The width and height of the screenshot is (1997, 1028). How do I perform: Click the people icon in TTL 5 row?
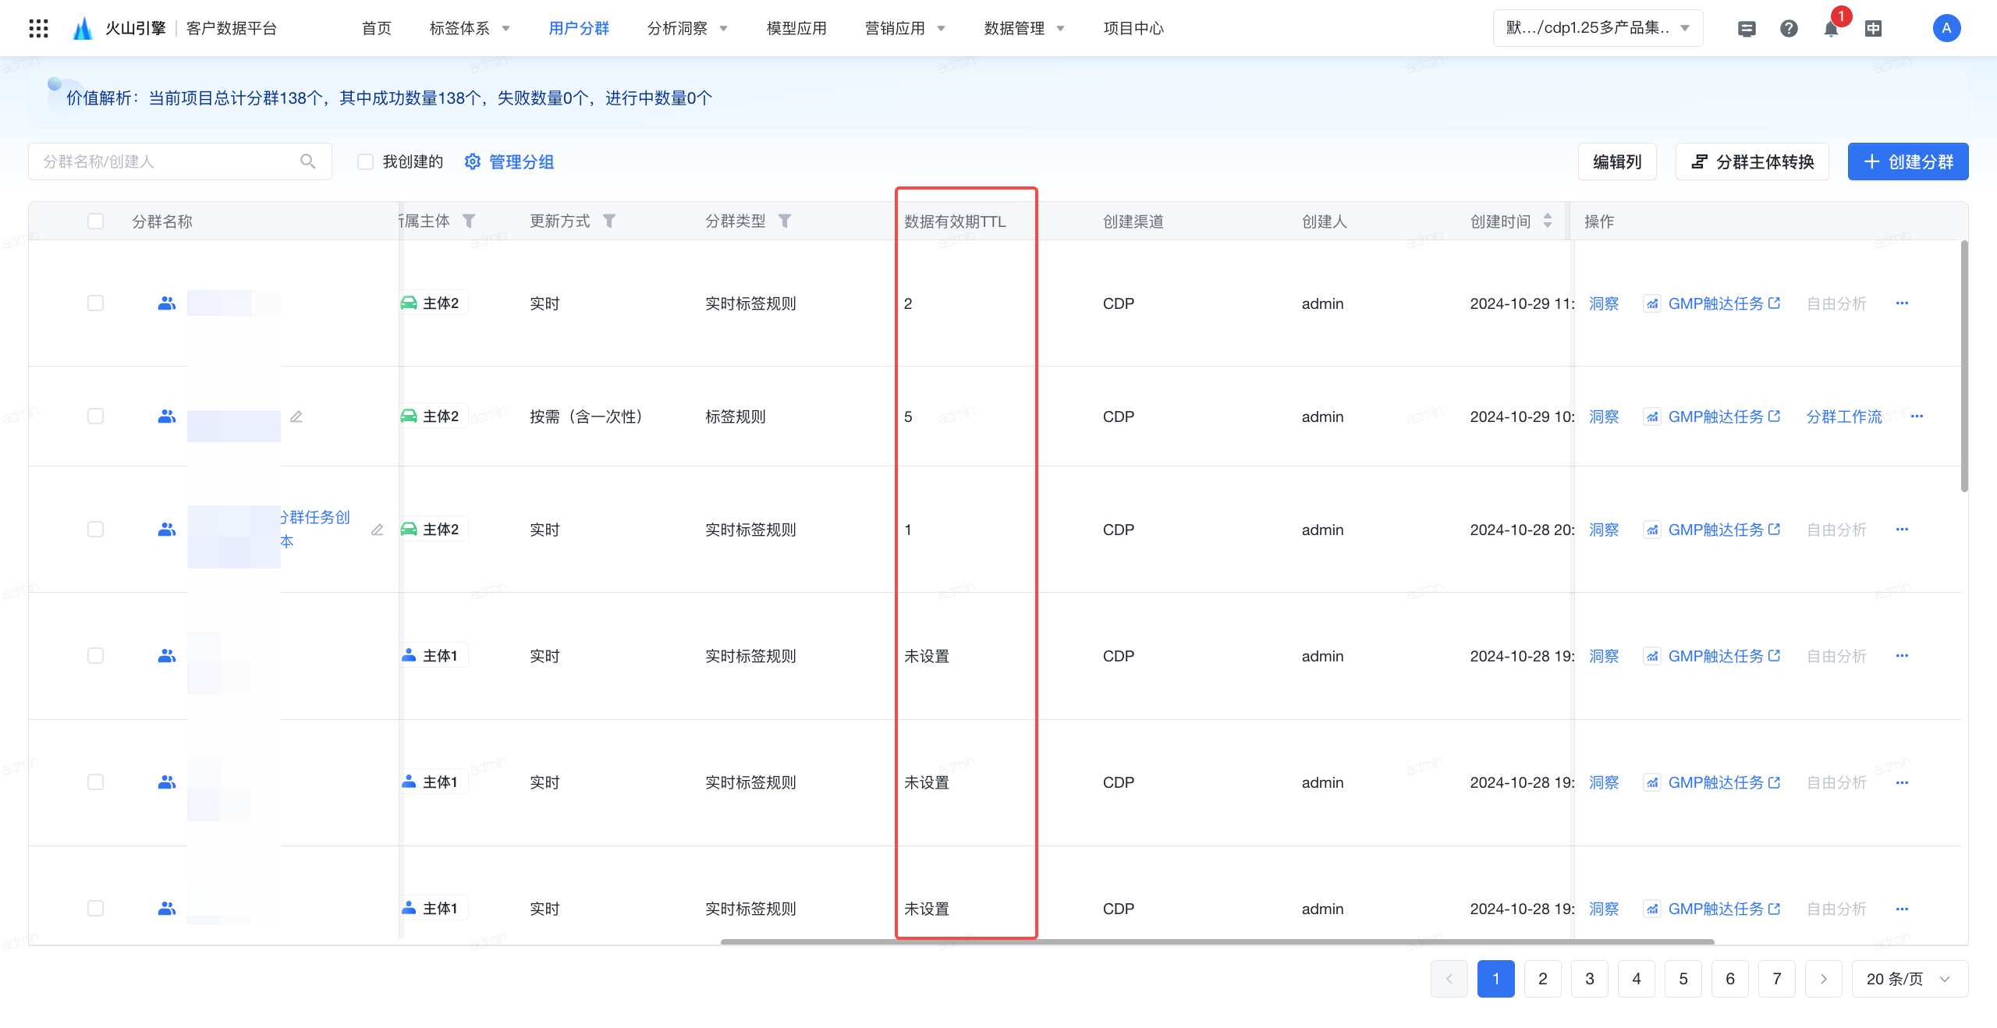(x=167, y=417)
